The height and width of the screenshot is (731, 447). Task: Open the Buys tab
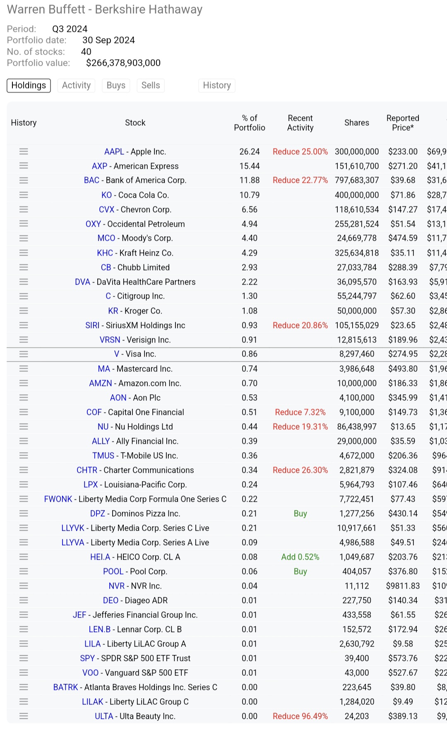[116, 85]
